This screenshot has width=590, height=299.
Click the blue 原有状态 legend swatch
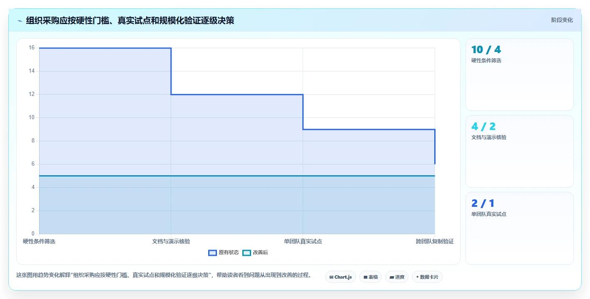click(x=212, y=252)
